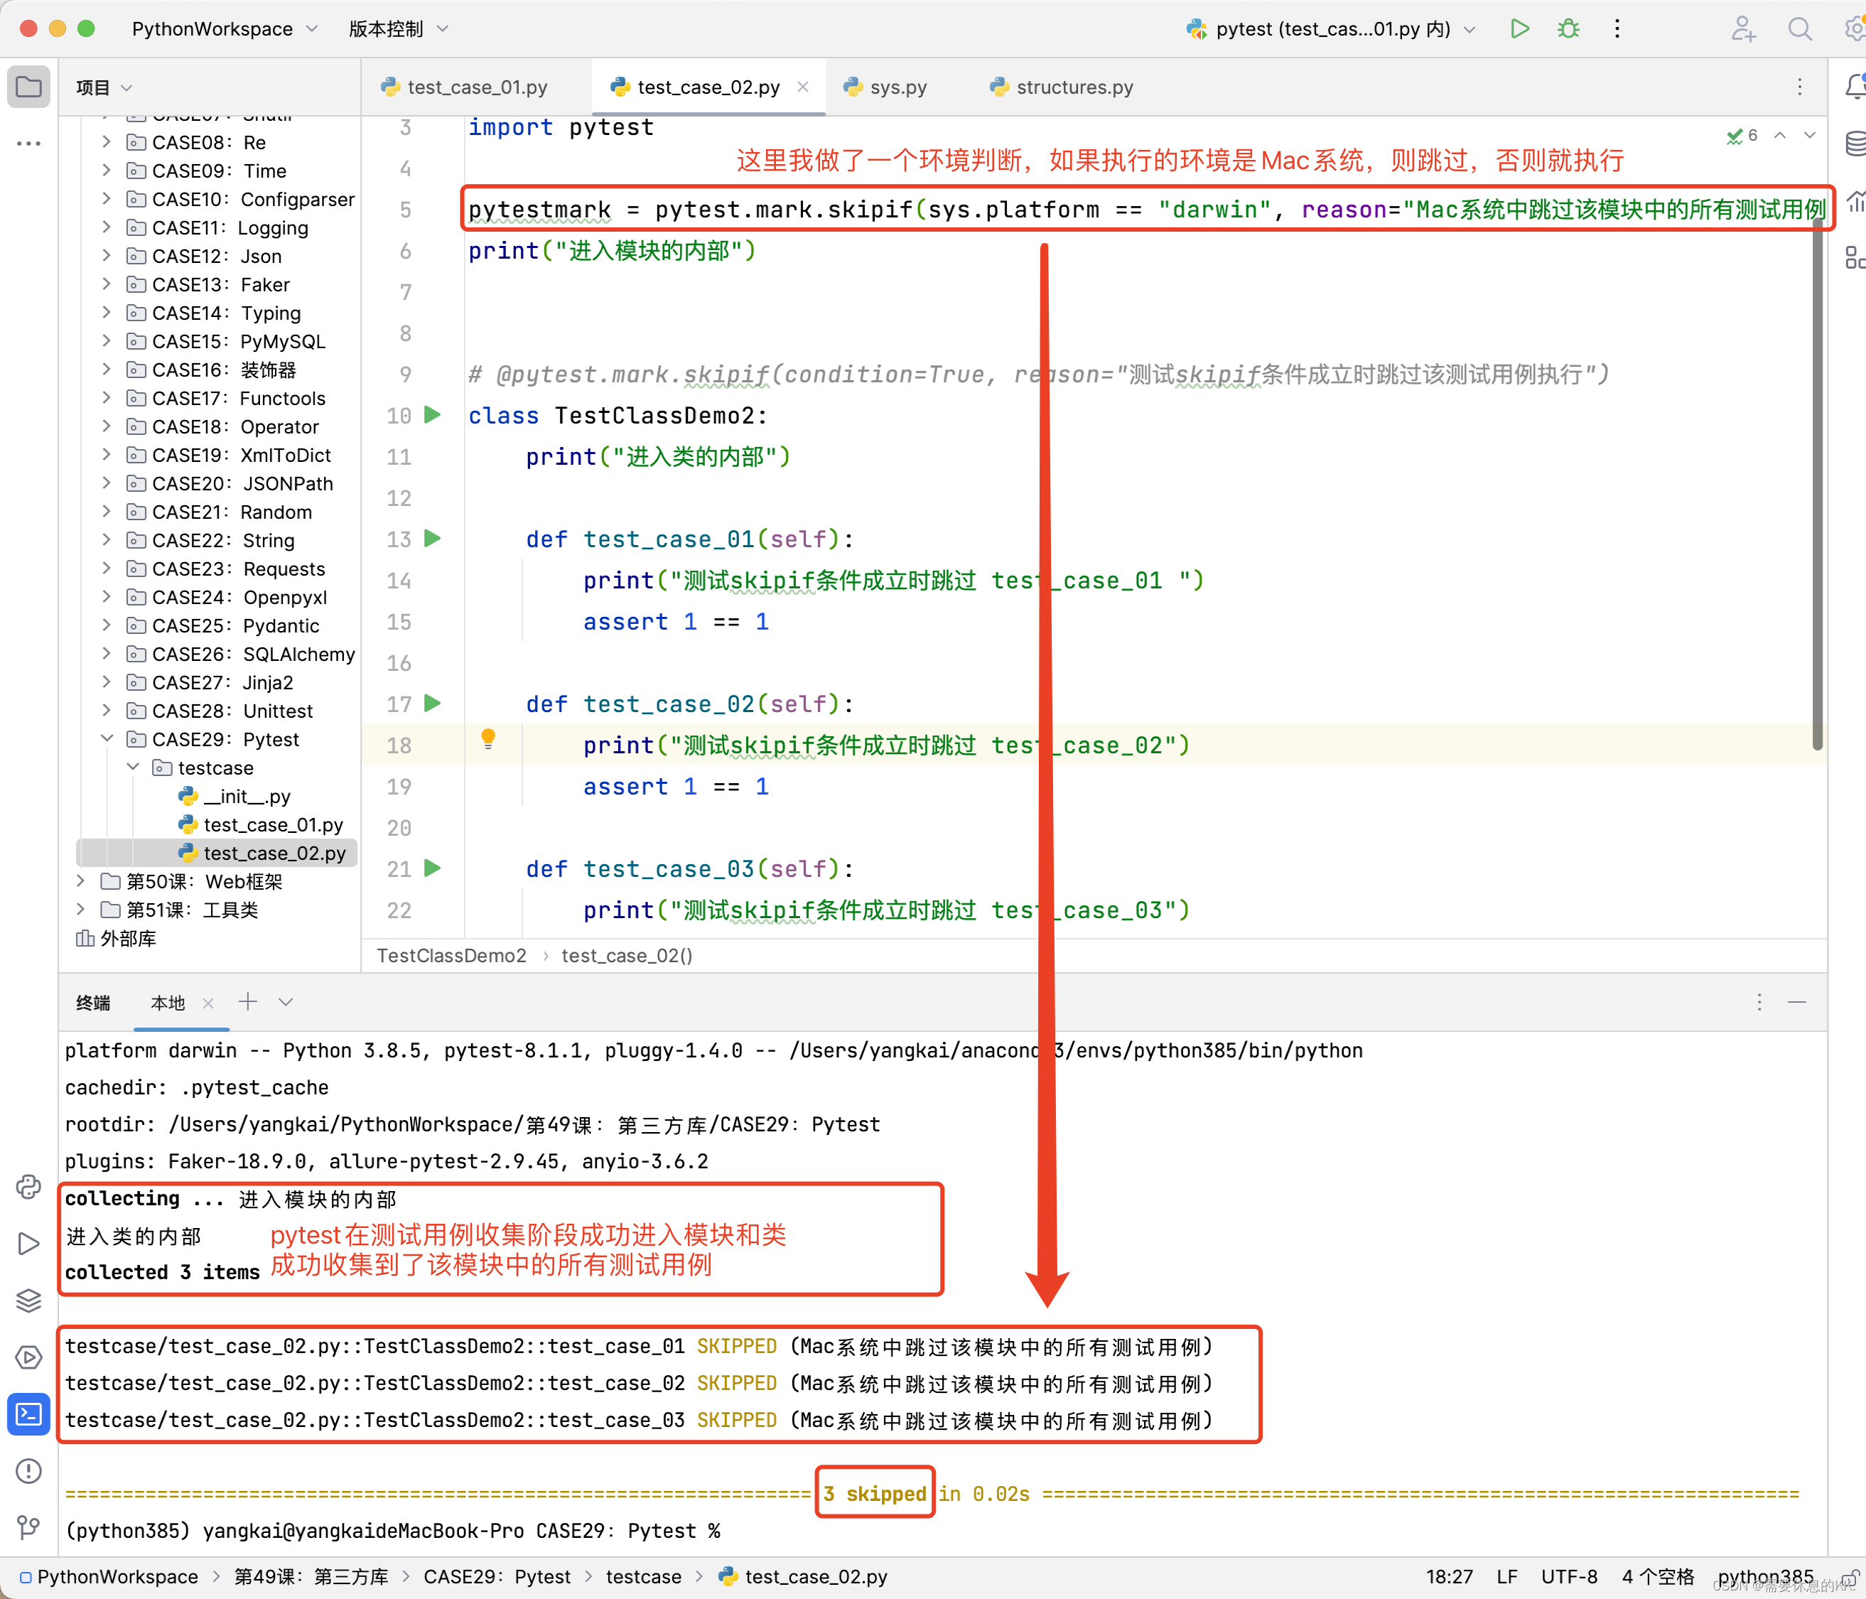Expand the 第51课: 工具类 folder
Screen dimensions: 1866x1599
pos(80,909)
